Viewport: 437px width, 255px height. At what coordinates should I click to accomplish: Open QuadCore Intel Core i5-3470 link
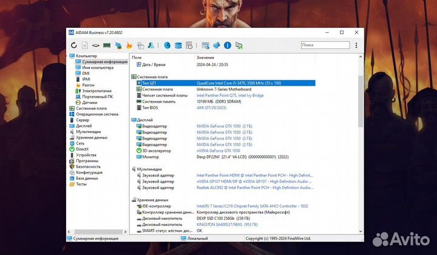tap(239, 83)
